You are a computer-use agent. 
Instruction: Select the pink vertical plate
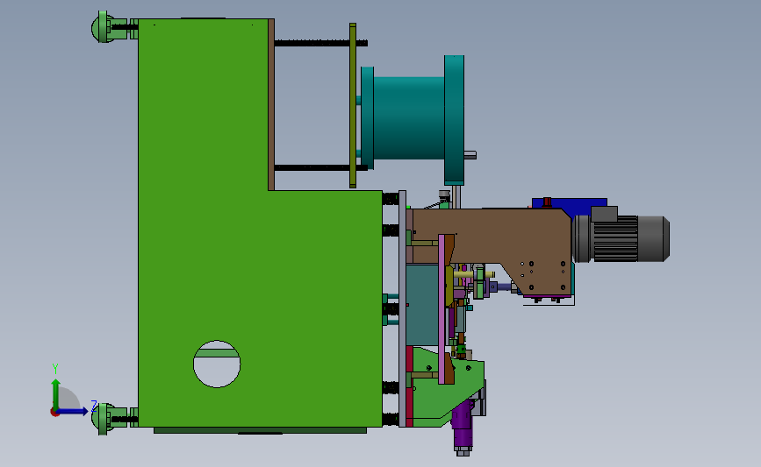pyautogui.click(x=442, y=309)
